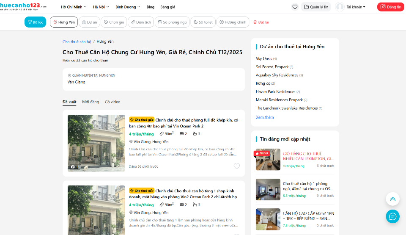This screenshot has width=406, height=235.
Task: Switch to the Đề xuất tab
Action: (x=69, y=102)
